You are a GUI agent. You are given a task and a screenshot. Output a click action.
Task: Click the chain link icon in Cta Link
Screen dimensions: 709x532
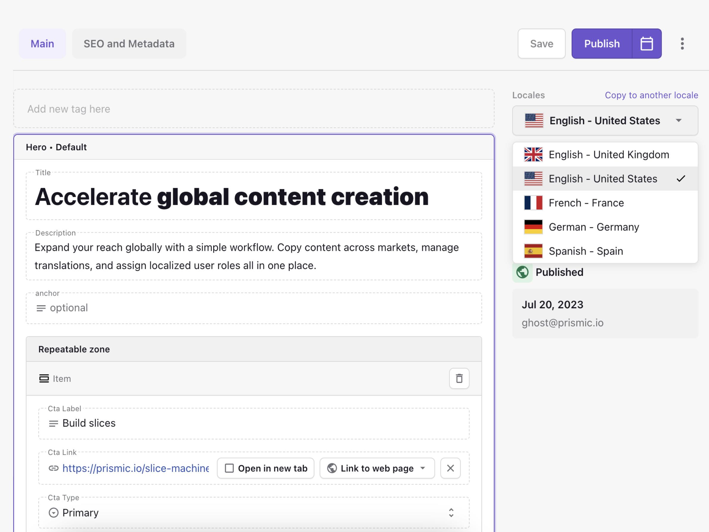pyautogui.click(x=54, y=468)
